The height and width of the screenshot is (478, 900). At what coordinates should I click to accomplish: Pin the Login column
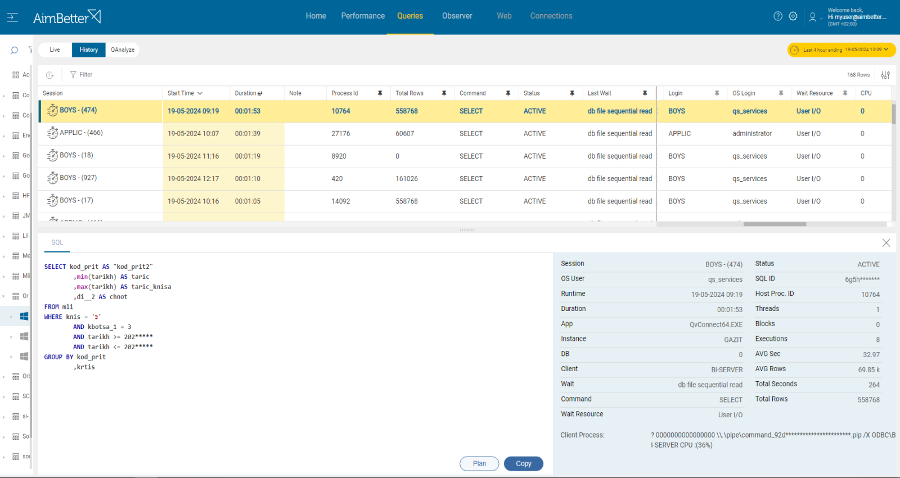click(x=717, y=93)
